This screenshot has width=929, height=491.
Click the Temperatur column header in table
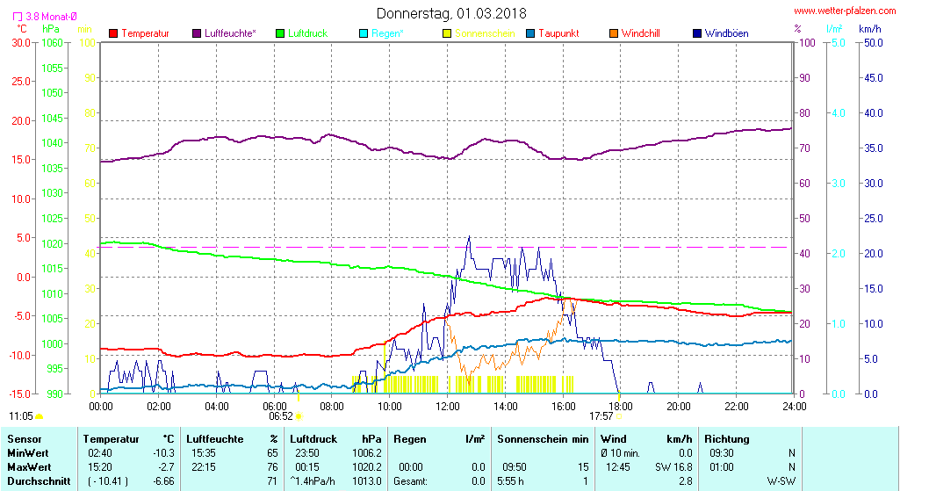pyautogui.click(x=111, y=439)
